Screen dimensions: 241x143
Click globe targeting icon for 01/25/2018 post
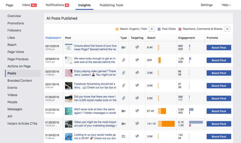point(137,123)
